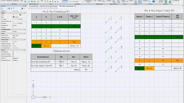Click the second clipboard copy icon

click(x=118, y=1)
